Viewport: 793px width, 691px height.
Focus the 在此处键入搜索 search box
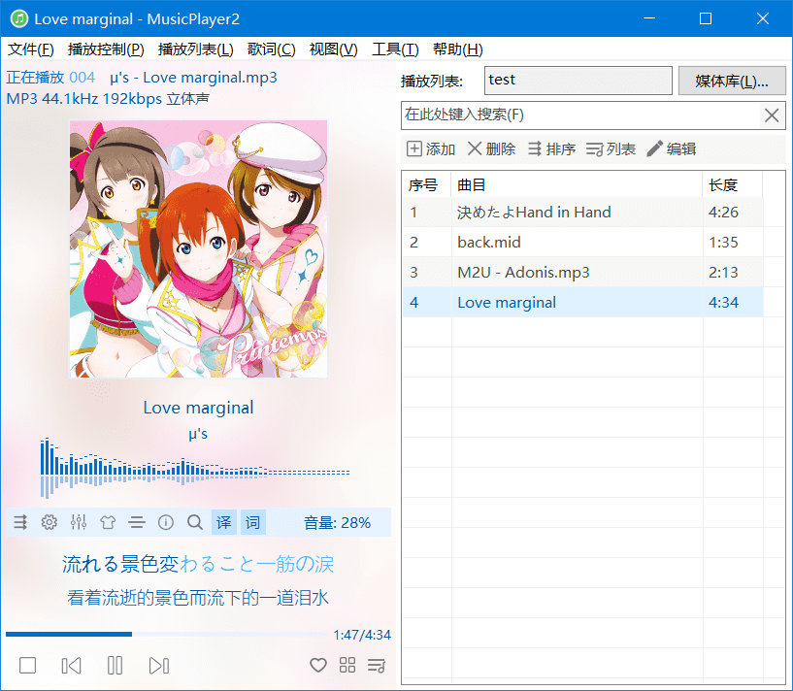(580, 115)
